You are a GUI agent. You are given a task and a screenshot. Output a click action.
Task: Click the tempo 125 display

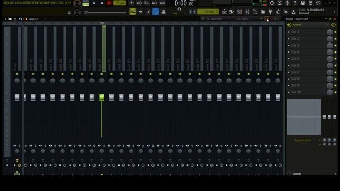tap(120, 3)
